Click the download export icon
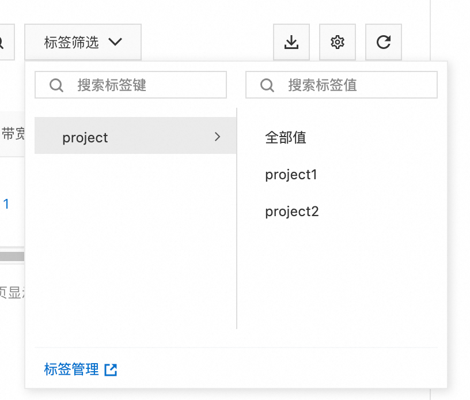The width and height of the screenshot is (470, 400). click(291, 42)
